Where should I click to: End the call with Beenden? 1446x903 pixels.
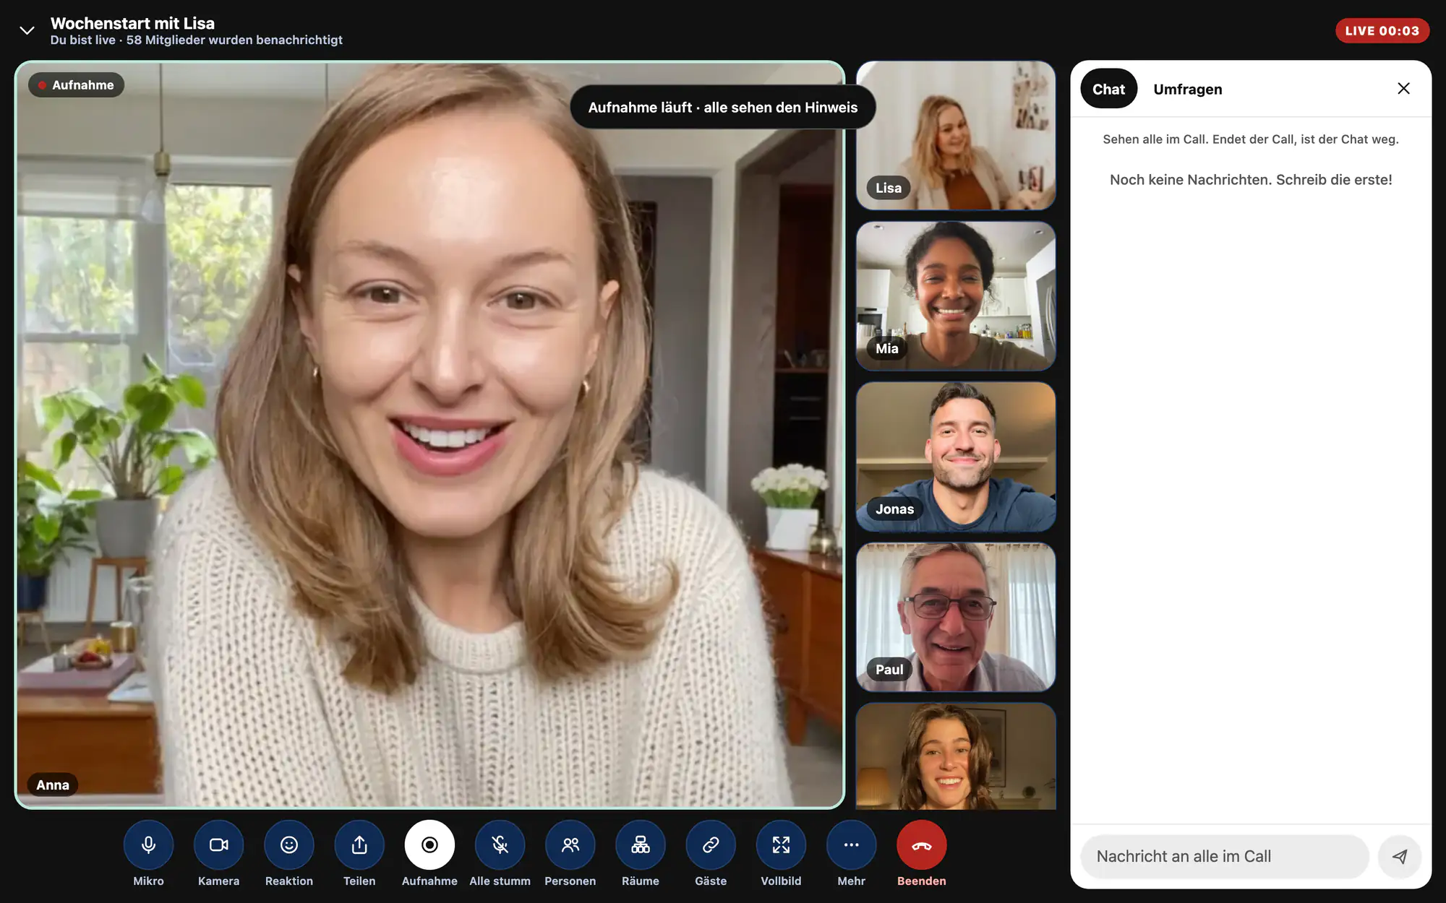[x=922, y=844]
